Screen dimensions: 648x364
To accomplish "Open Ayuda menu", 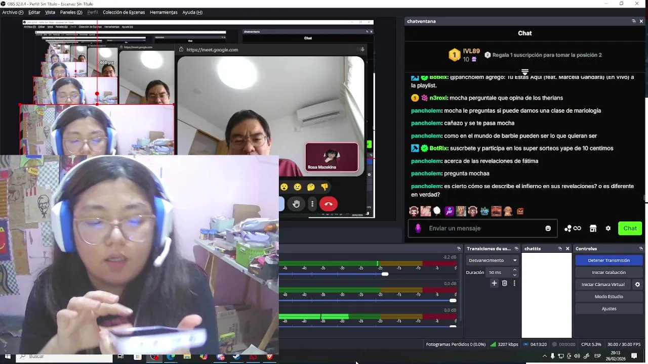I will click(x=192, y=12).
